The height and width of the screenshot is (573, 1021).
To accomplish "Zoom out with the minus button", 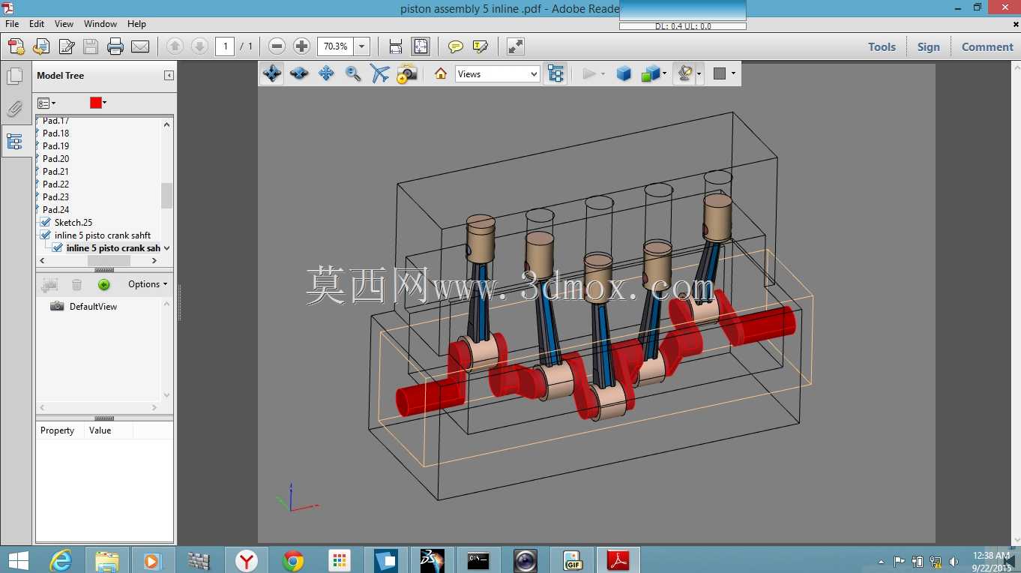I will coord(277,46).
